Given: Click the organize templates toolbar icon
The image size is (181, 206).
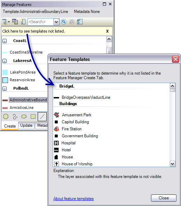Looking at the screenshot, I should click(x=15, y=22).
